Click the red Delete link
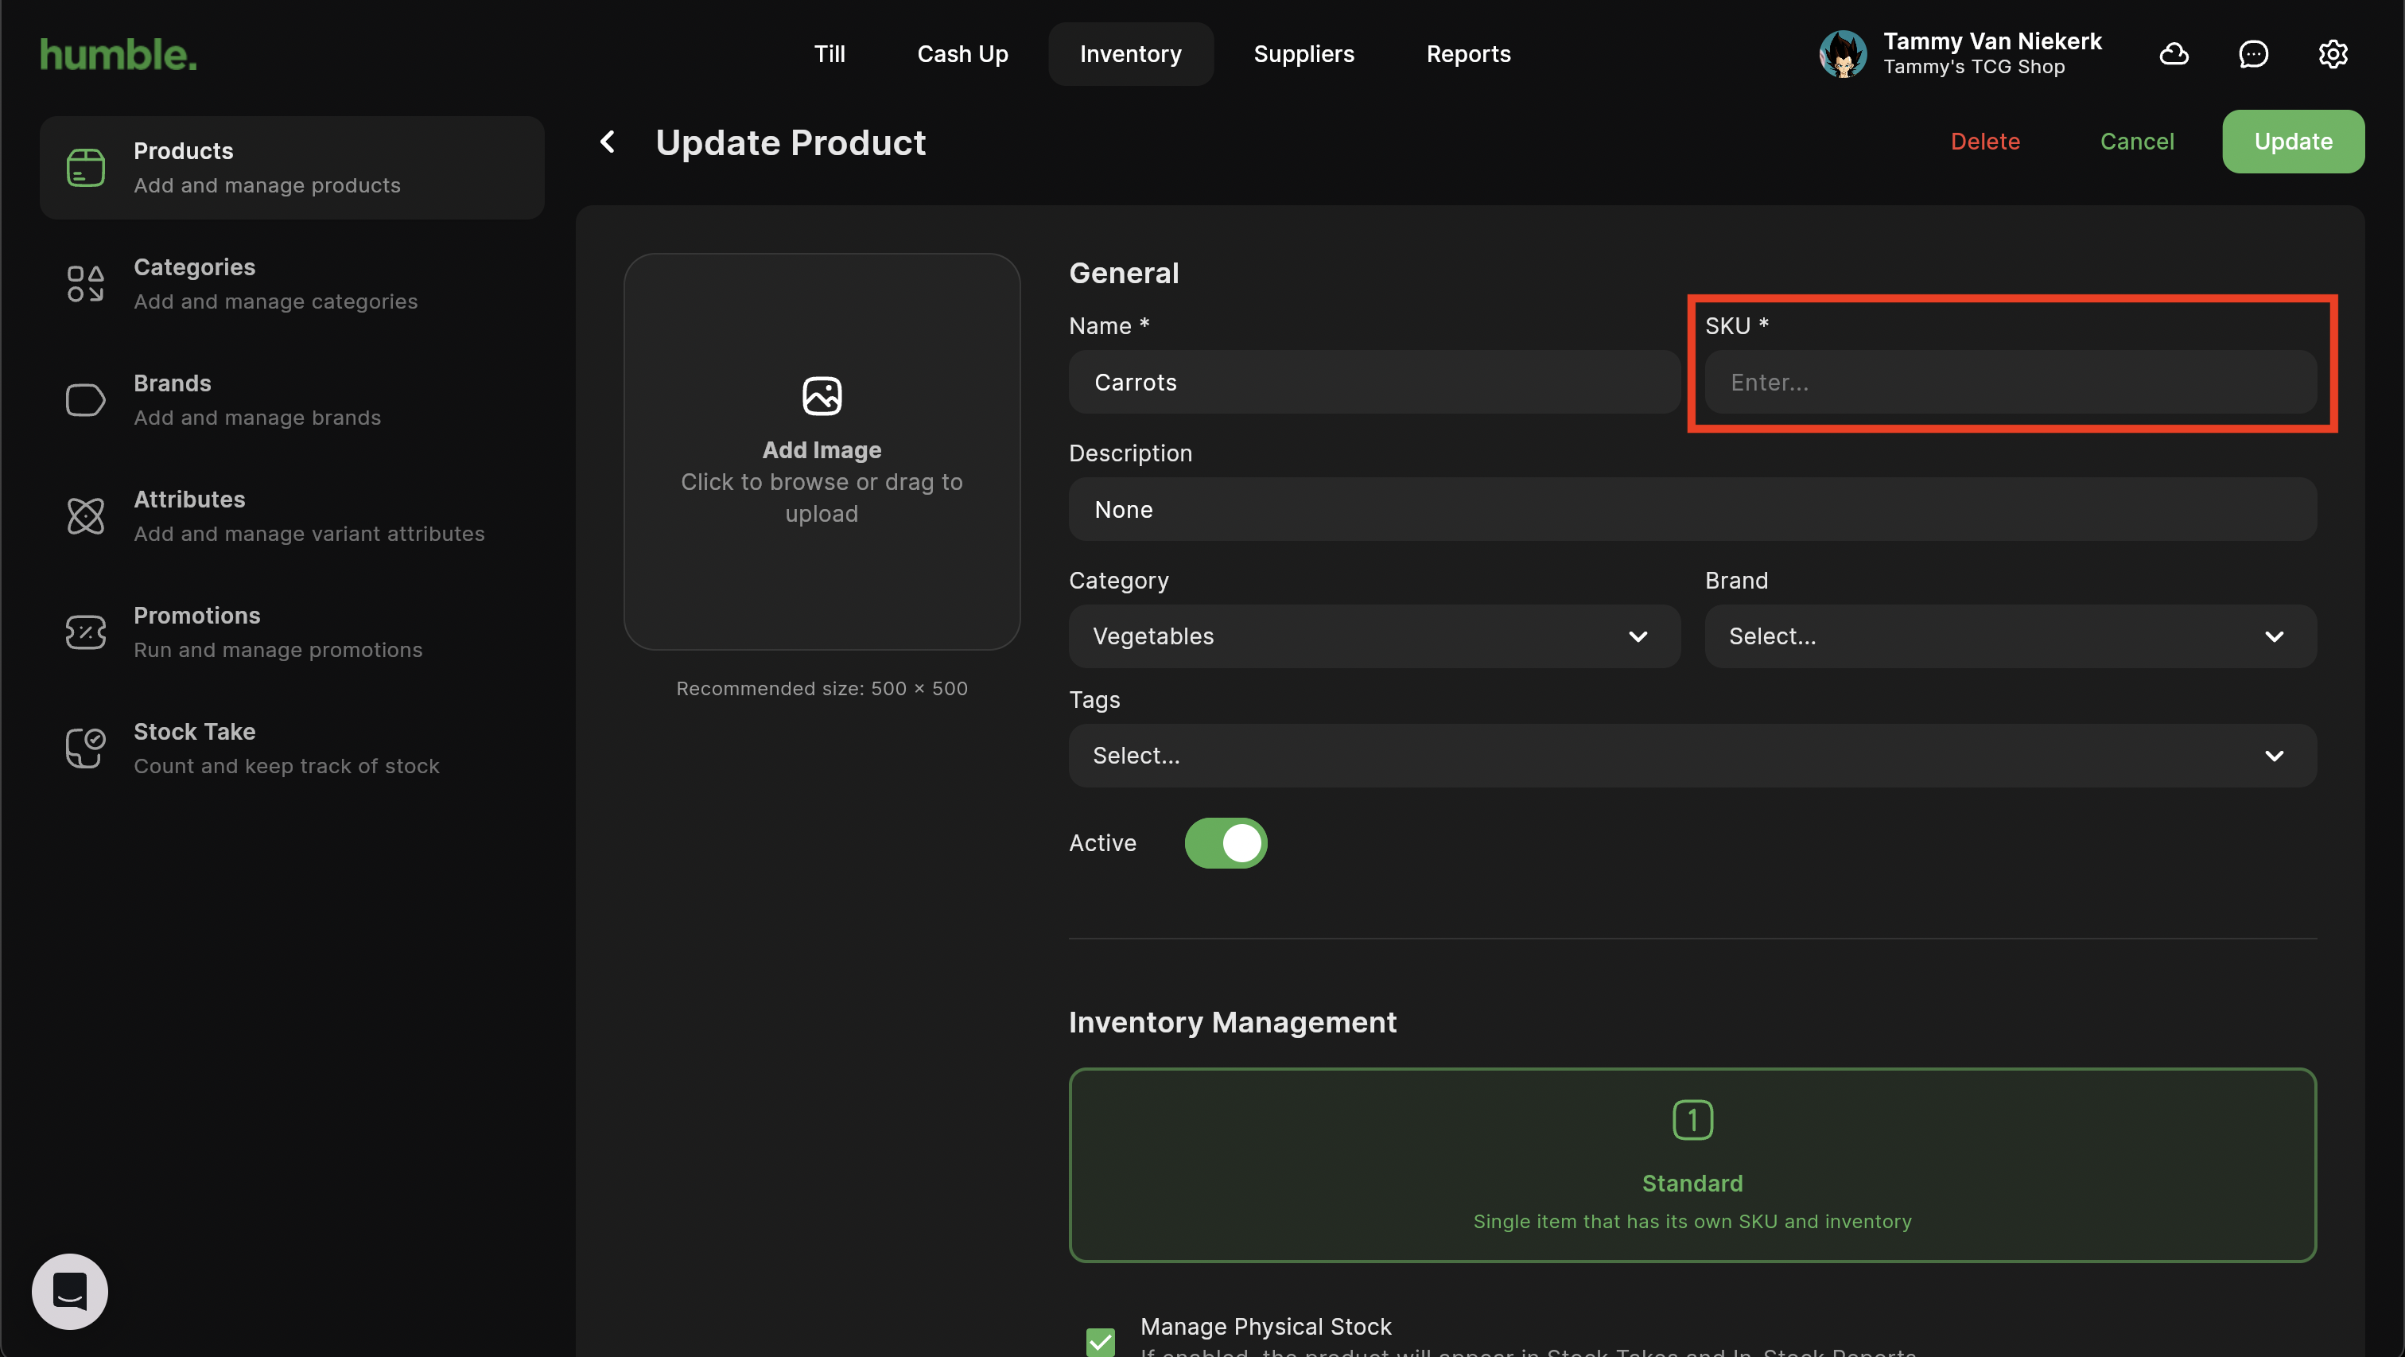2405x1357 pixels. click(1985, 142)
